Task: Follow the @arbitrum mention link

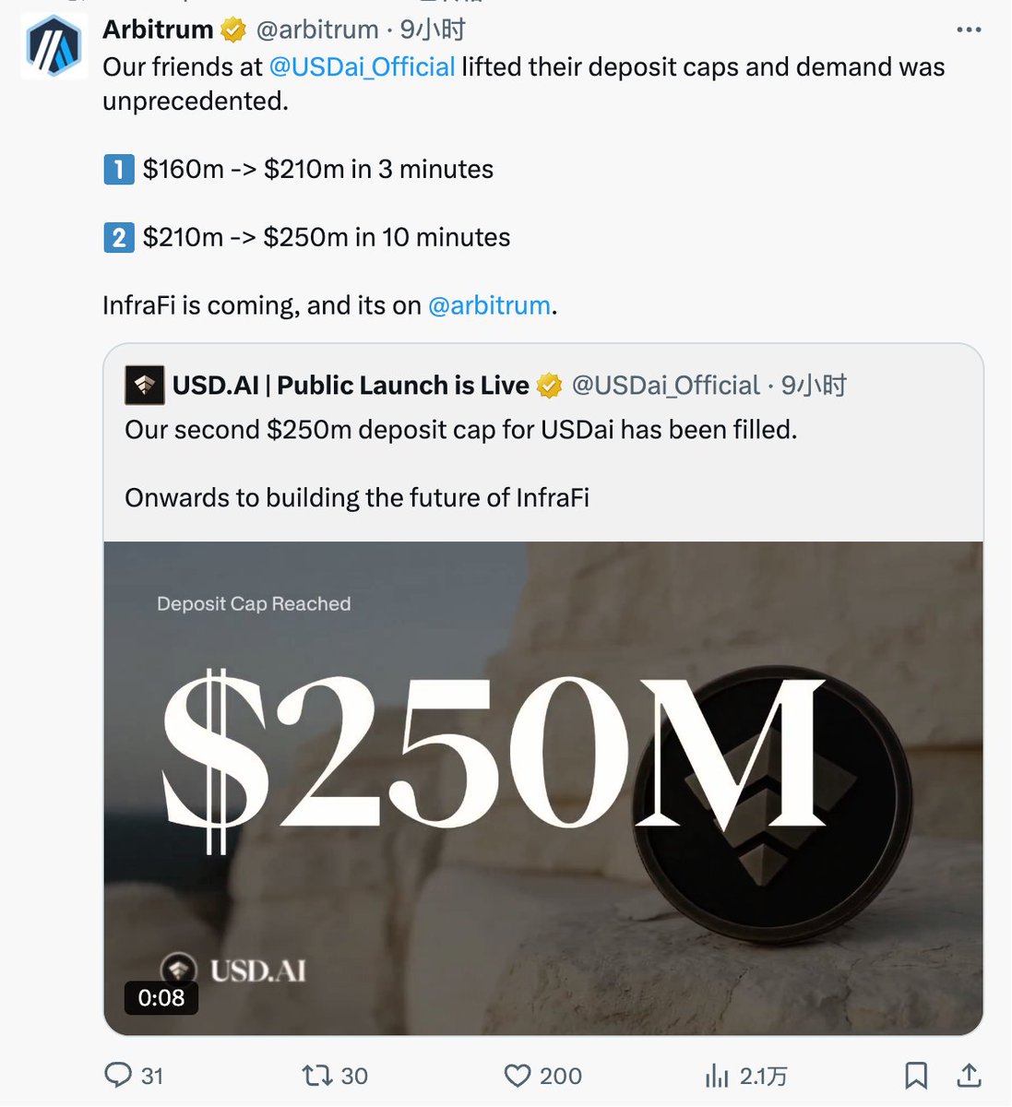Action: click(x=489, y=305)
